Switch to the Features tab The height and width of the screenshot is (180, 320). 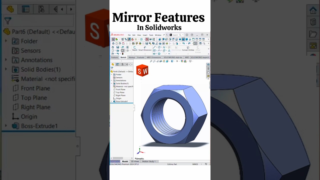tap(114, 57)
